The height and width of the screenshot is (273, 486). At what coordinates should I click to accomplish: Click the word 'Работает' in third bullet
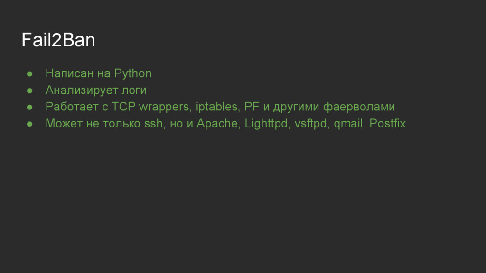point(72,107)
